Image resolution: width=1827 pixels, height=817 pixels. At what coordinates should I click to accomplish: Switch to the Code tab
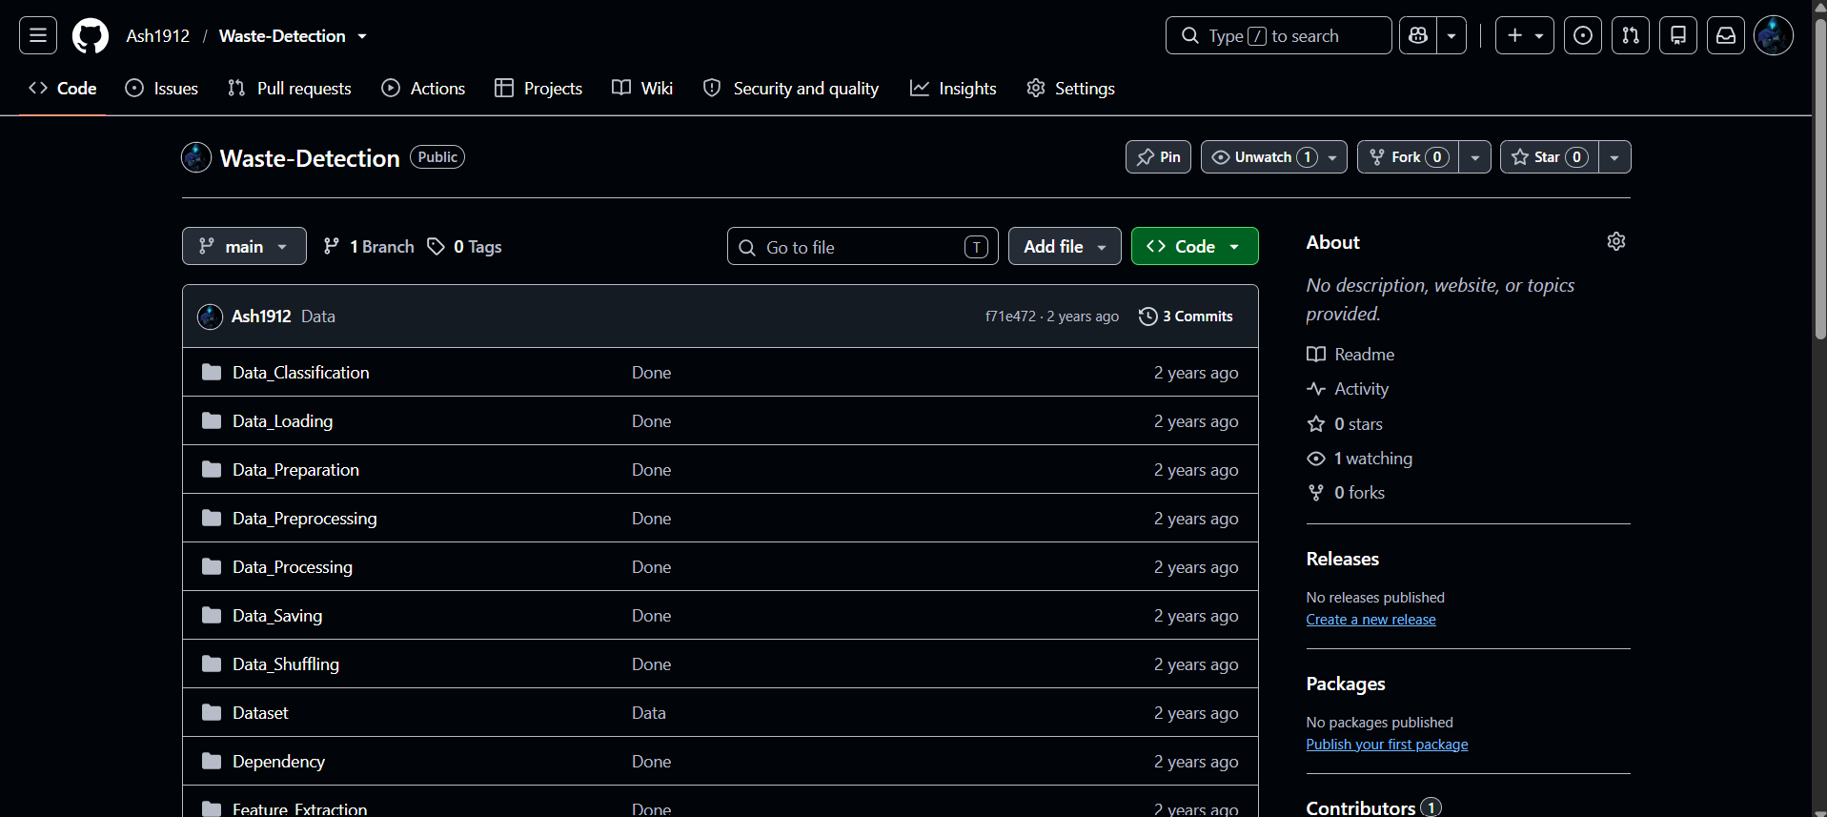tap(63, 89)
